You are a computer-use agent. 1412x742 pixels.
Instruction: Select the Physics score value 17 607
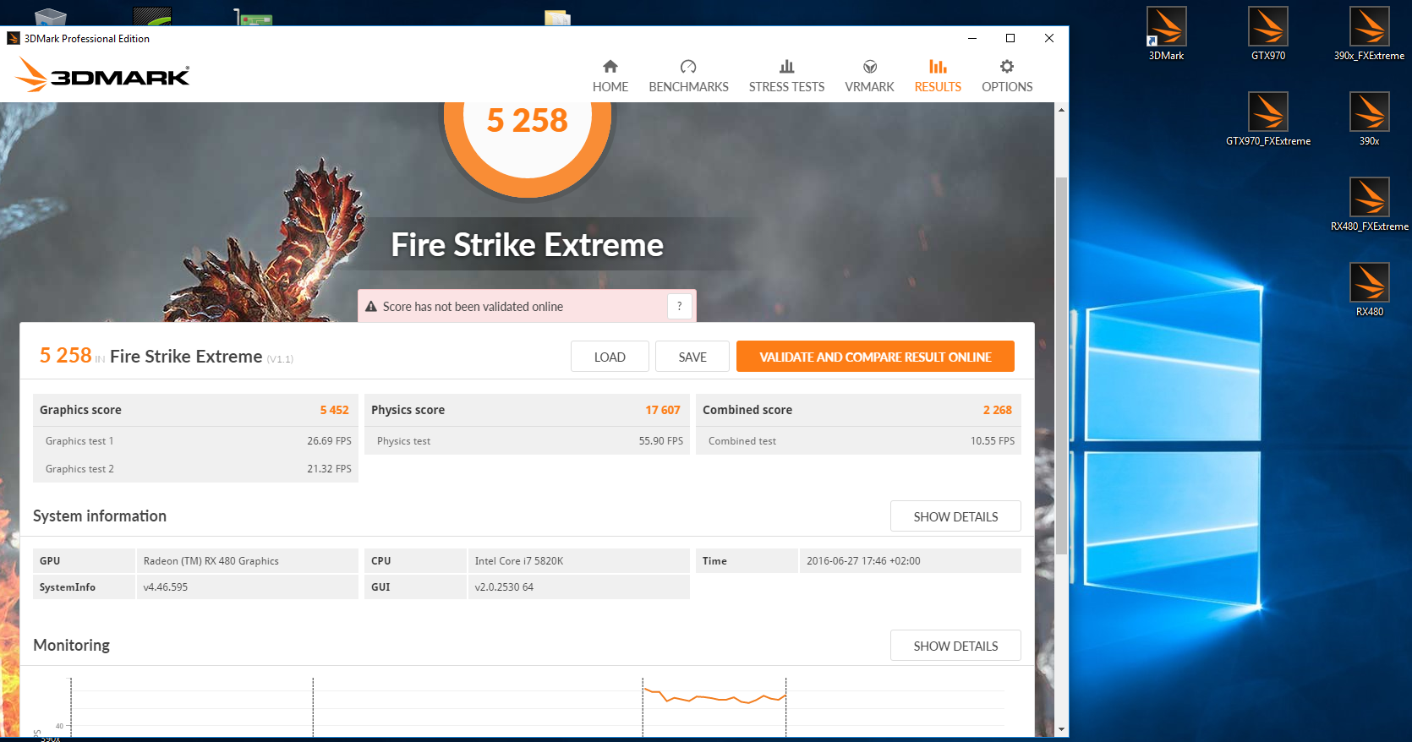pos(663,410)
